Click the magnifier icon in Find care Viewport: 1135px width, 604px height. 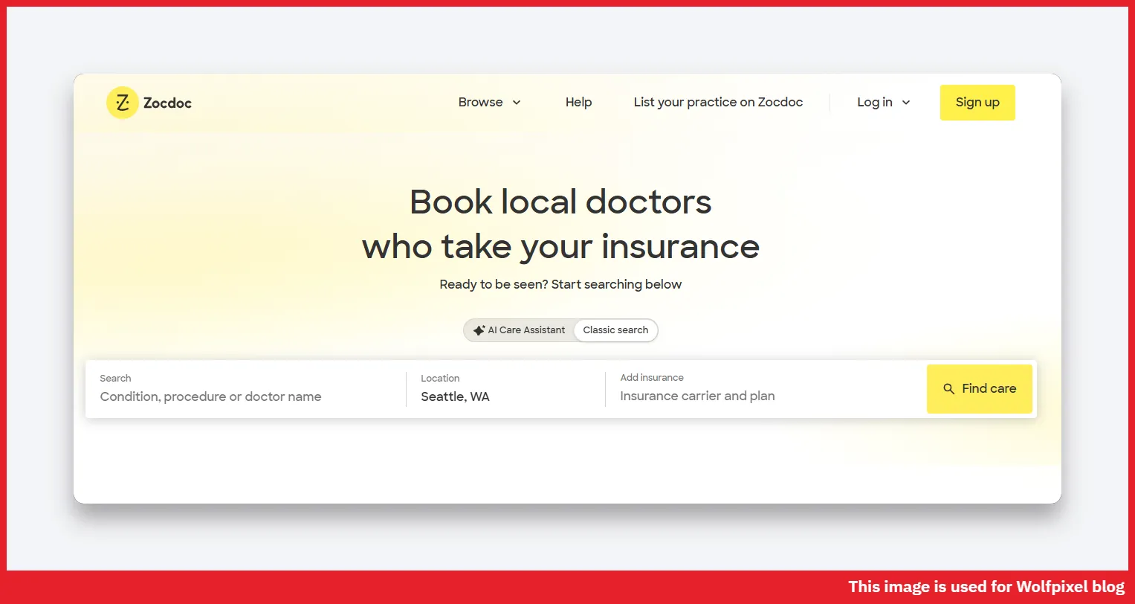[948, 389]
